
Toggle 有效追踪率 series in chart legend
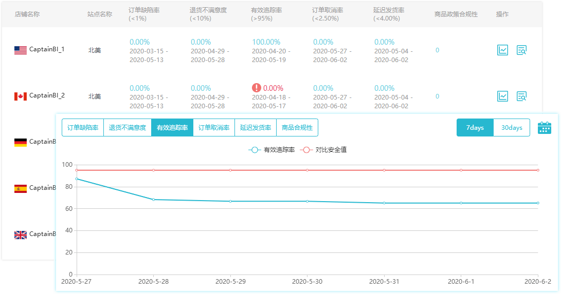272,150
